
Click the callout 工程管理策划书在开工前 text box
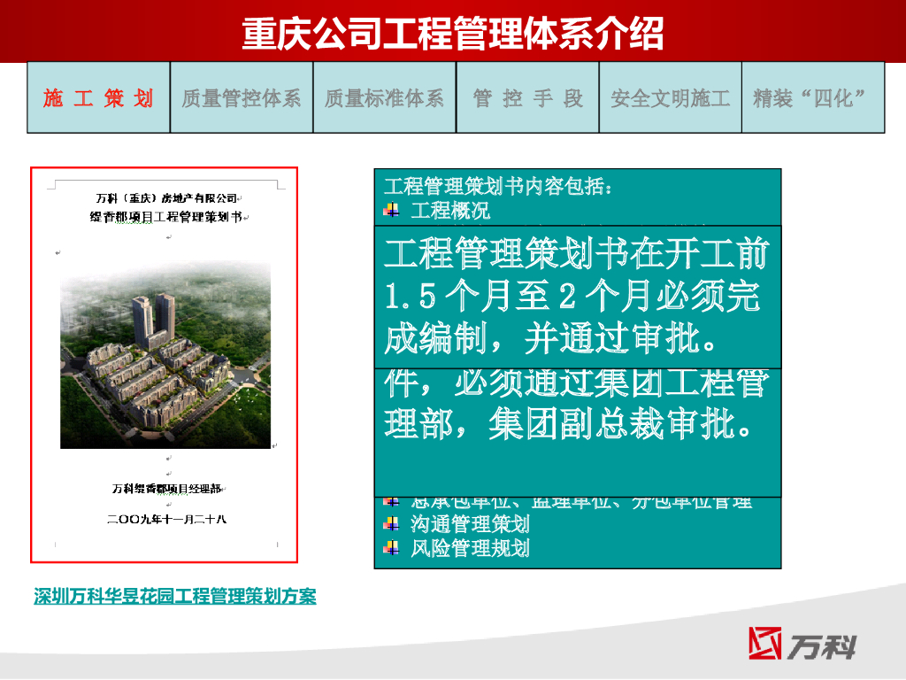(578, 297)
